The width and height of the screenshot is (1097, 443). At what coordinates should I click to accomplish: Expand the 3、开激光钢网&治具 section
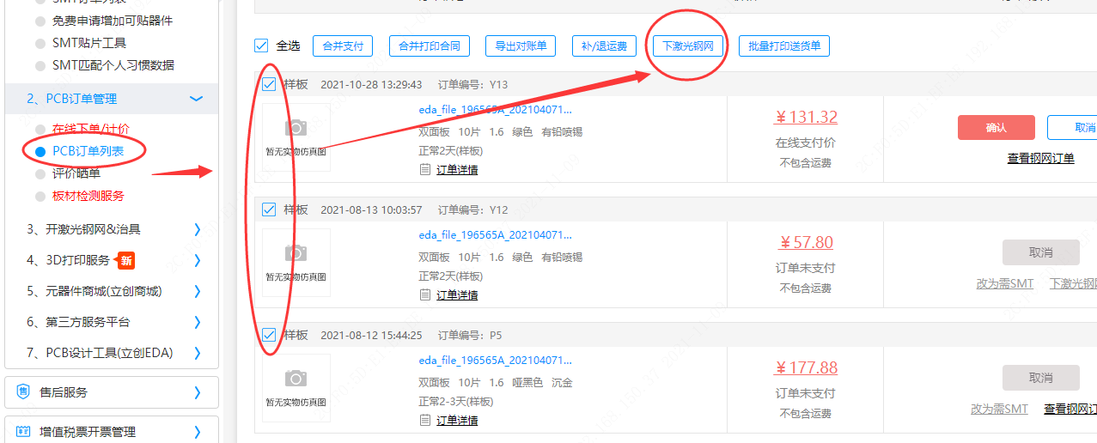[x=197, y=229]
